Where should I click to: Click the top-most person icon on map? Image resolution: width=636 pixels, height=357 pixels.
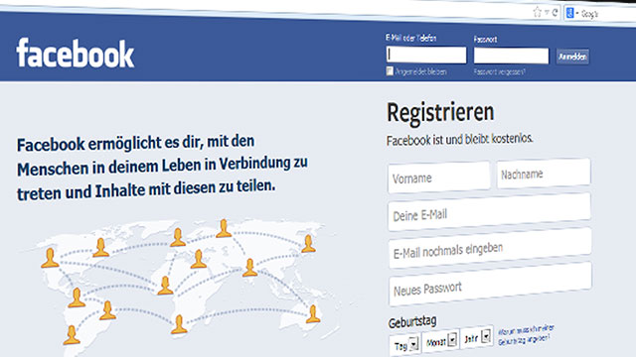224,228
